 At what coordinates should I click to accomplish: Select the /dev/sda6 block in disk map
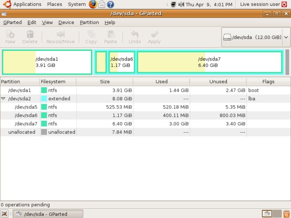coord(121,62)
